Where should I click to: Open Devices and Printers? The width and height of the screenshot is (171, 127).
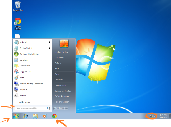[x=63, y=91]
